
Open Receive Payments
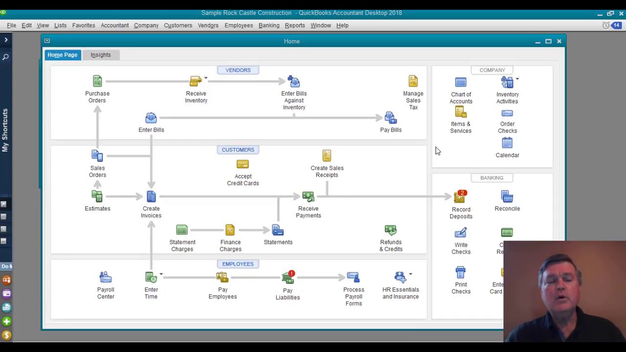pyautogui.click(x=308, y=197)
